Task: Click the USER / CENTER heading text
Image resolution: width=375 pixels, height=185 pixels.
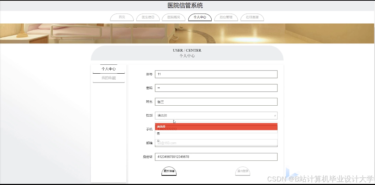Action: pyautogui.click(x=187, y=50)
